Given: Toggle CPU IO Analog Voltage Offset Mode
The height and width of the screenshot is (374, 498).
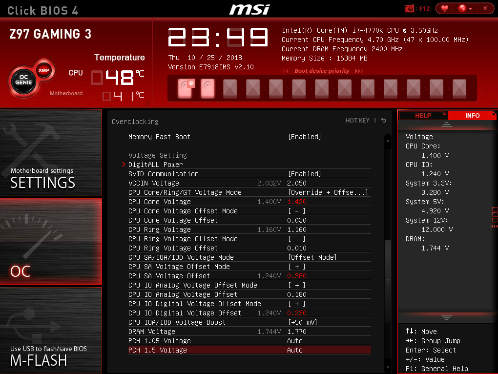Looking at the screenshot, I should point(297,285).
